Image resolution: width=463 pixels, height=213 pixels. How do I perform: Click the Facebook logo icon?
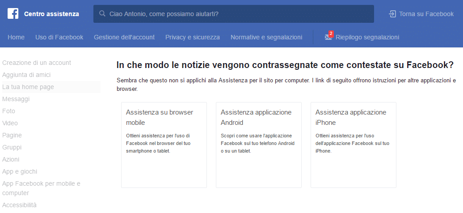pos(13,13)
